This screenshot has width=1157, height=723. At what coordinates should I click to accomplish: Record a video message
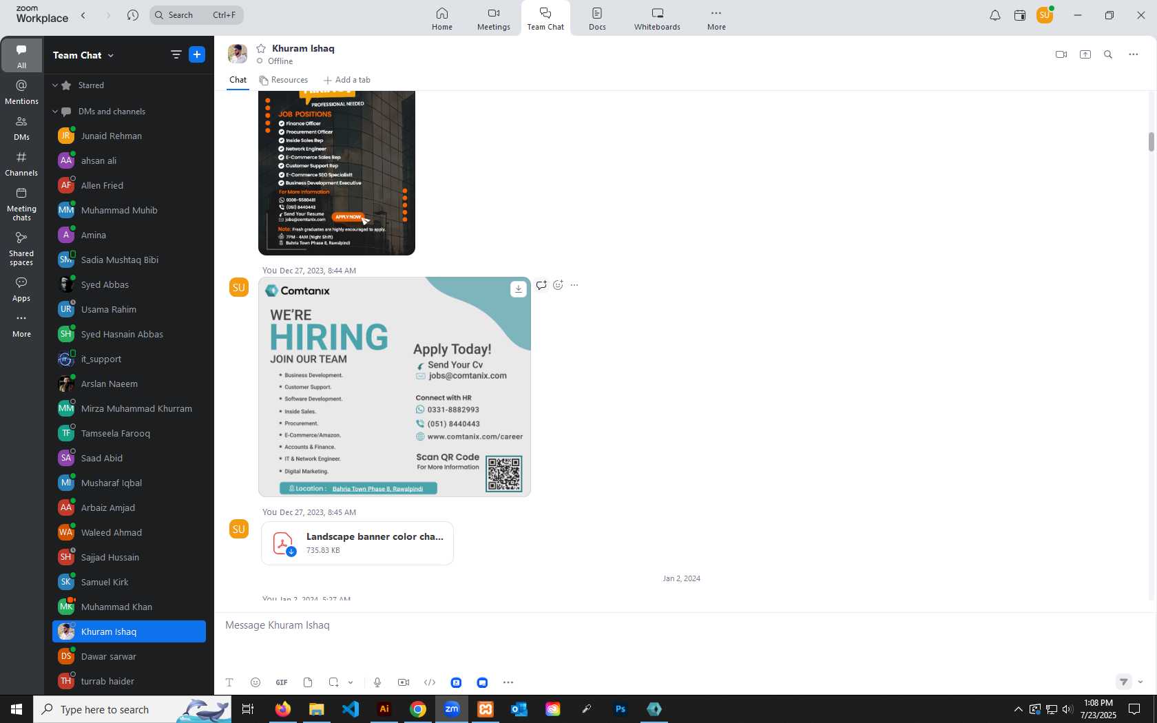point(404,682)
